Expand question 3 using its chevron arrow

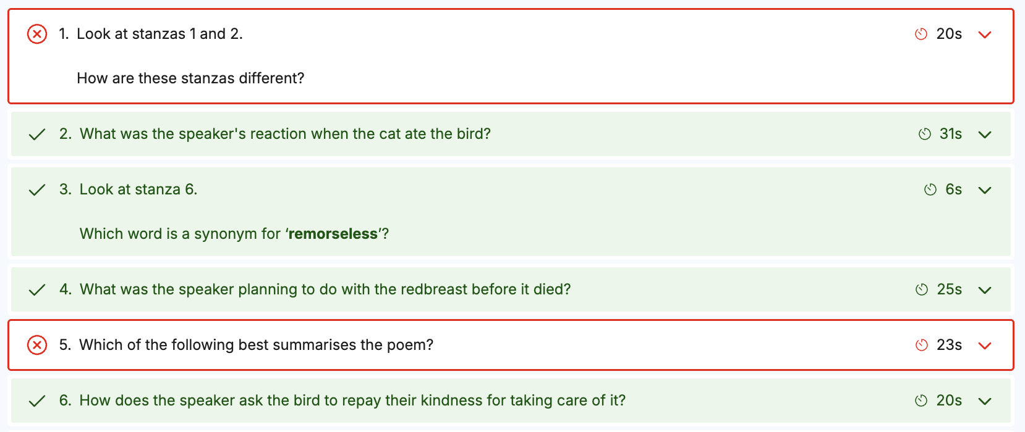tap(985, 190)
